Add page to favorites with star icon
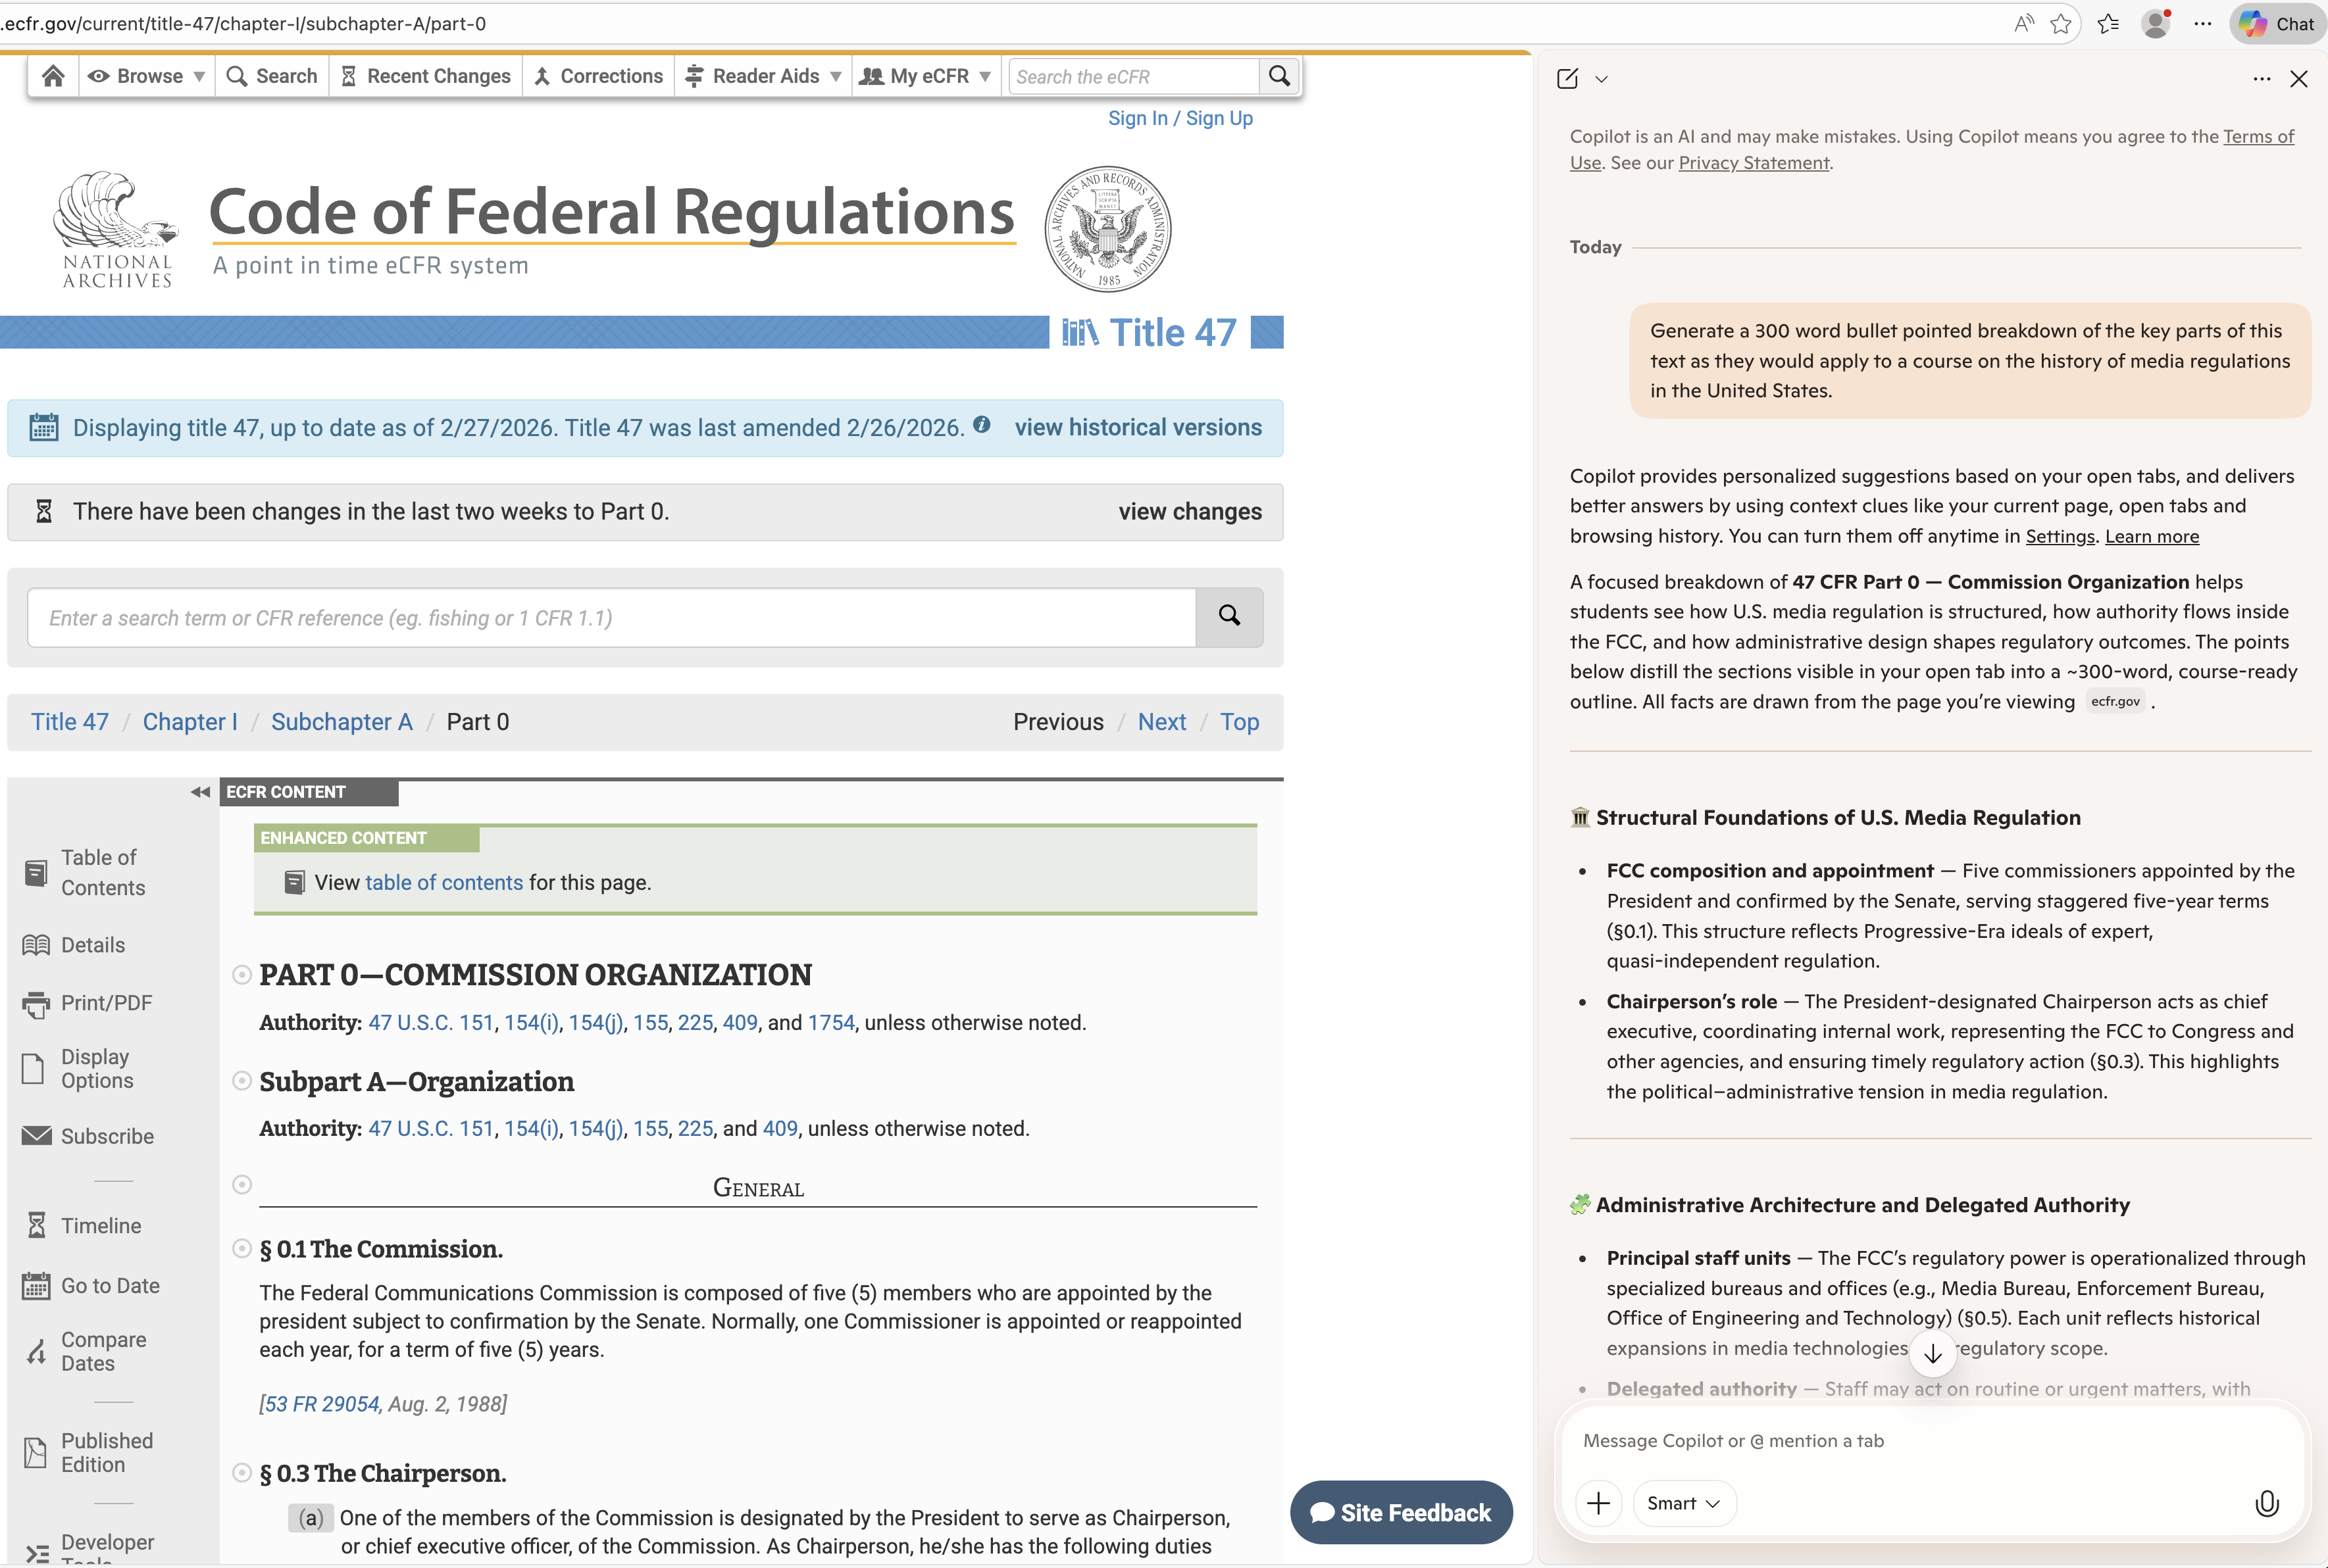 [2060, 24]
